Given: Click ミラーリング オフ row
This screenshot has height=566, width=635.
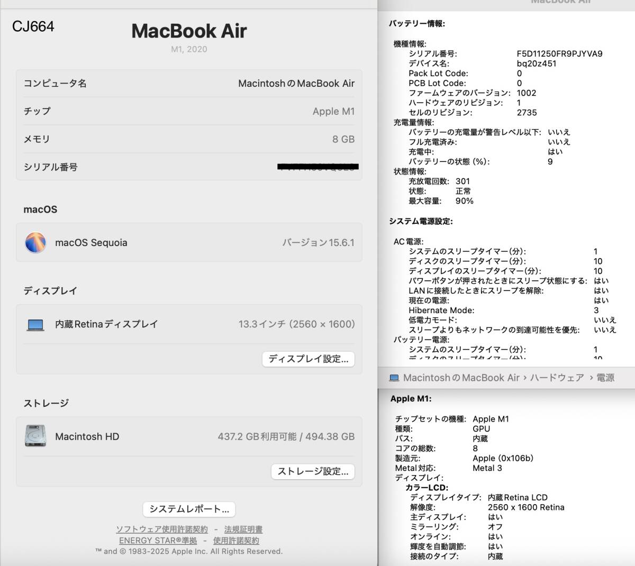Looking at the screenshot, I should click(456, 527).
